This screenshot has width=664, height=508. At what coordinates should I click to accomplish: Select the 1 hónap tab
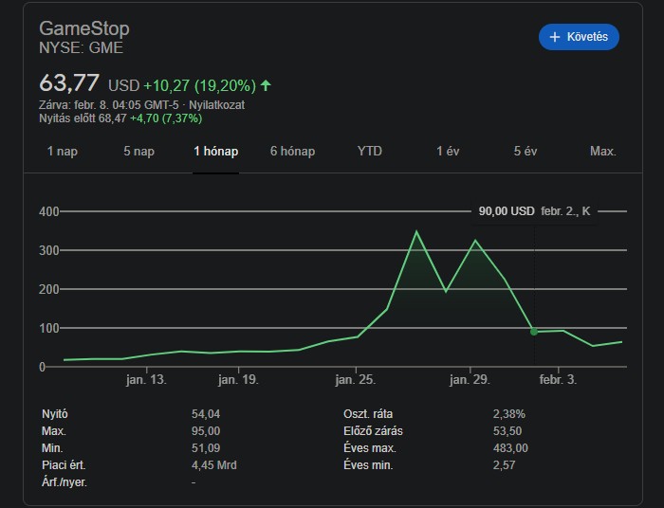[215, 152]
